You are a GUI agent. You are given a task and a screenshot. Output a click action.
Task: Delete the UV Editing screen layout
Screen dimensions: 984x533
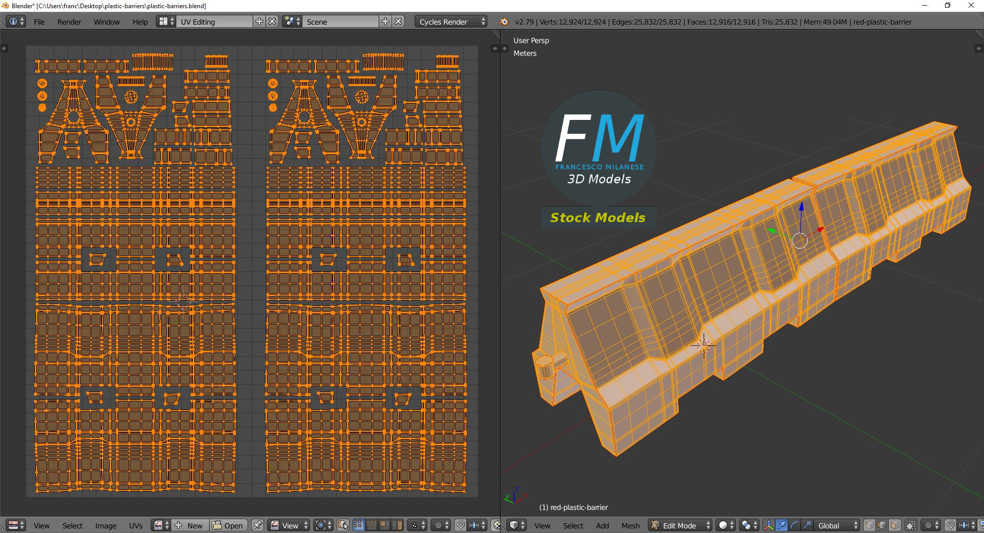coord(273,22)
